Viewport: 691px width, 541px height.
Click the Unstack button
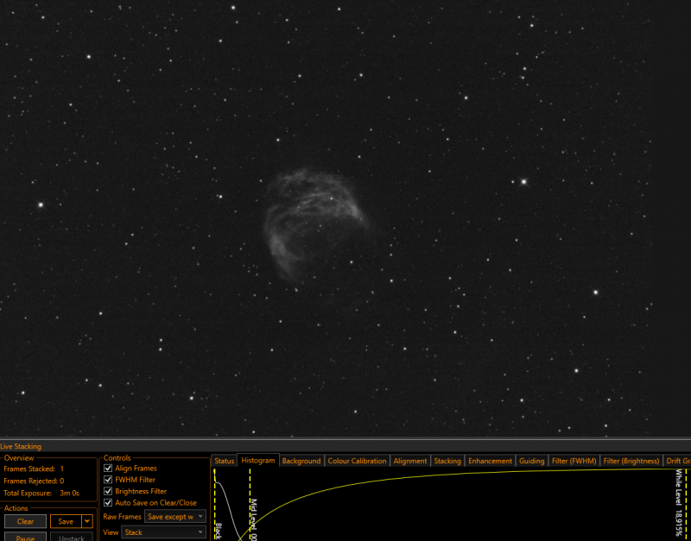(x=72, y=537)
